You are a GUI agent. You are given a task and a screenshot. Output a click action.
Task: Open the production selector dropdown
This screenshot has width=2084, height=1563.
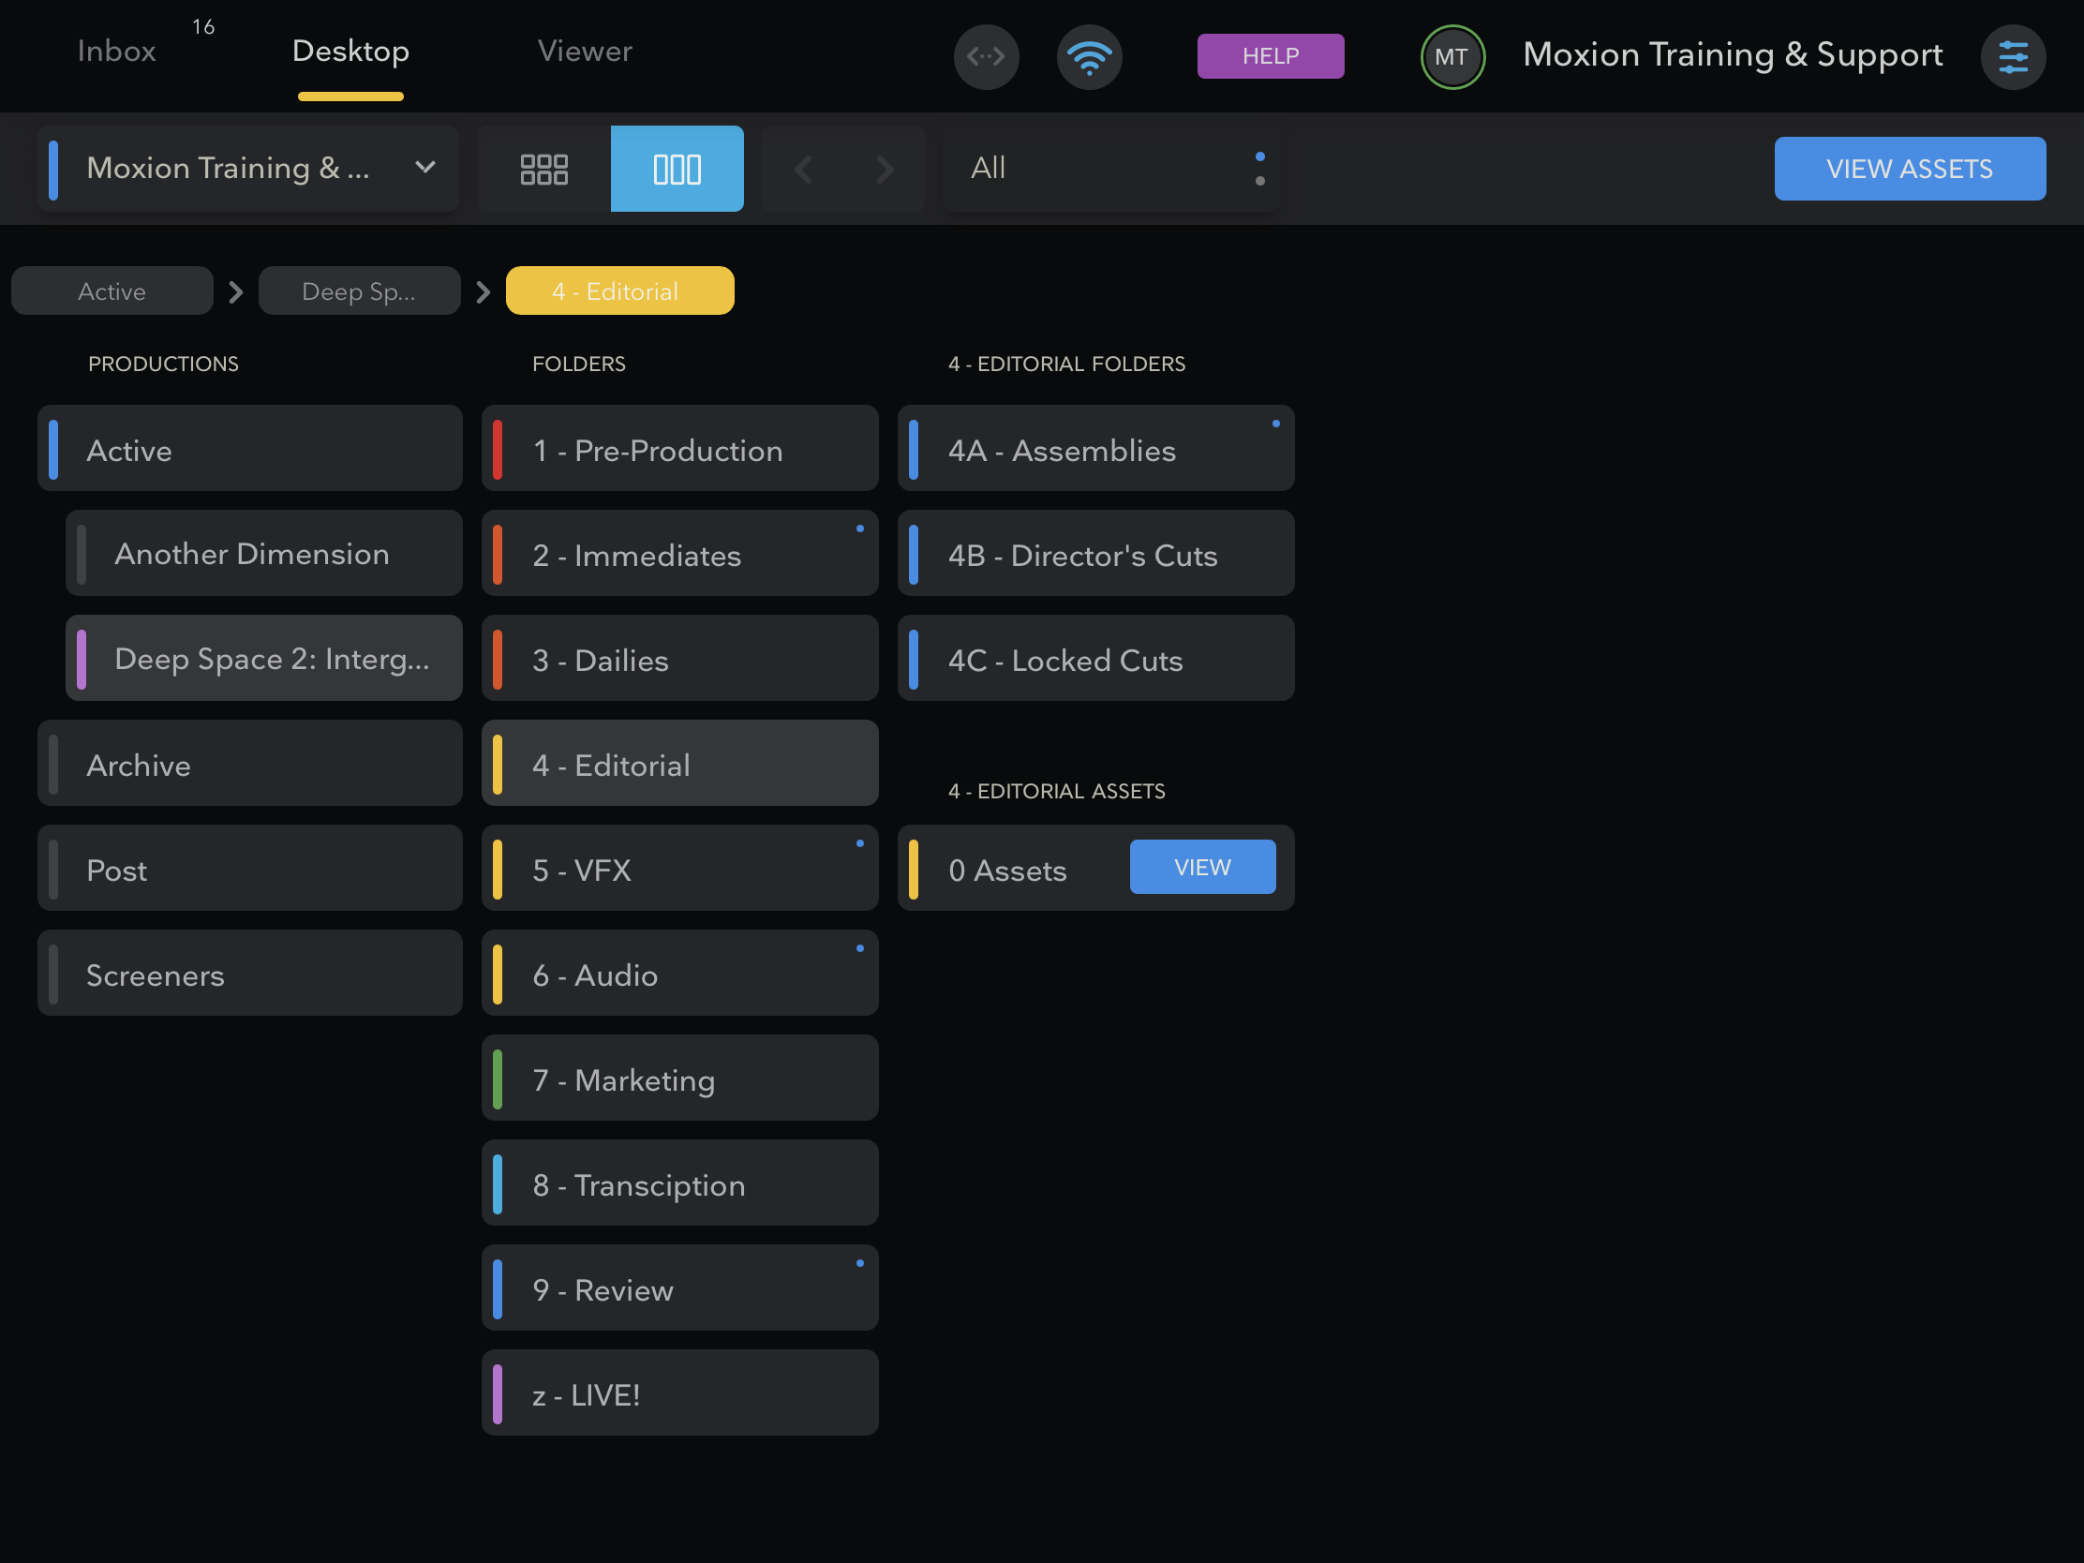click(x=247, y=169)
